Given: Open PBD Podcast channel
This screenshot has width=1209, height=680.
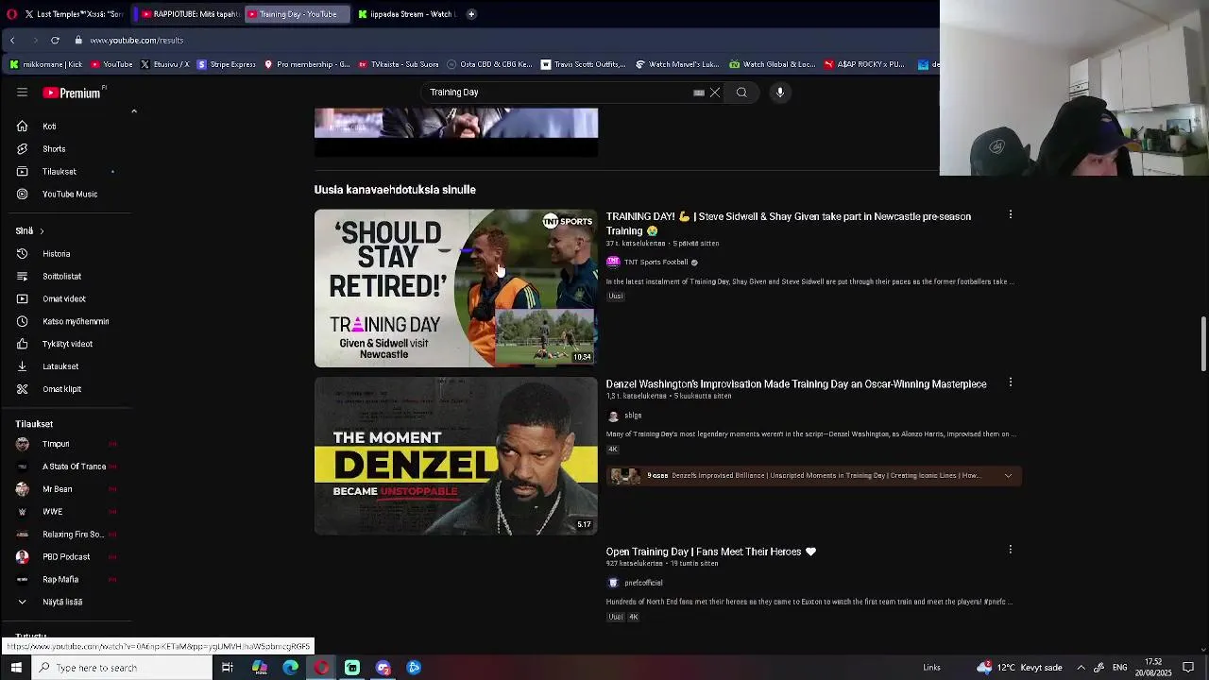Looking at the screenshot, I should (66, 557).
